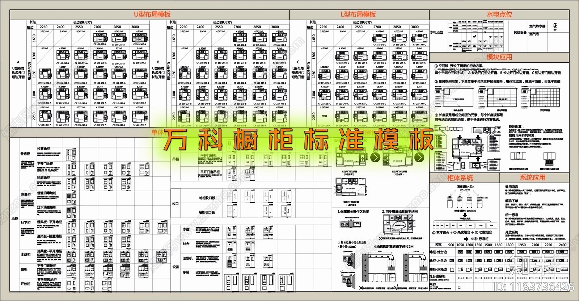Click the 燃气表 label

click(x=534, y=34)
